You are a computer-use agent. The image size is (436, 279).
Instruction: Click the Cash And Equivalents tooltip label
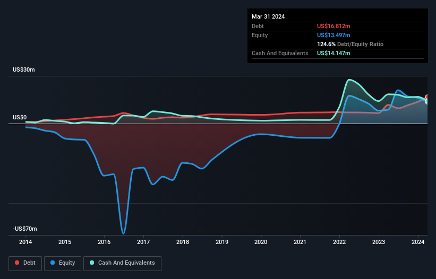[280, 53]
